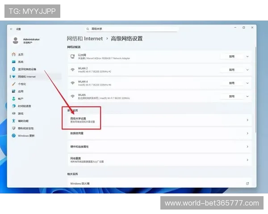268x214 pixels.
Task: Go back with the Settings back arrow
Action: tap(11, 29)
